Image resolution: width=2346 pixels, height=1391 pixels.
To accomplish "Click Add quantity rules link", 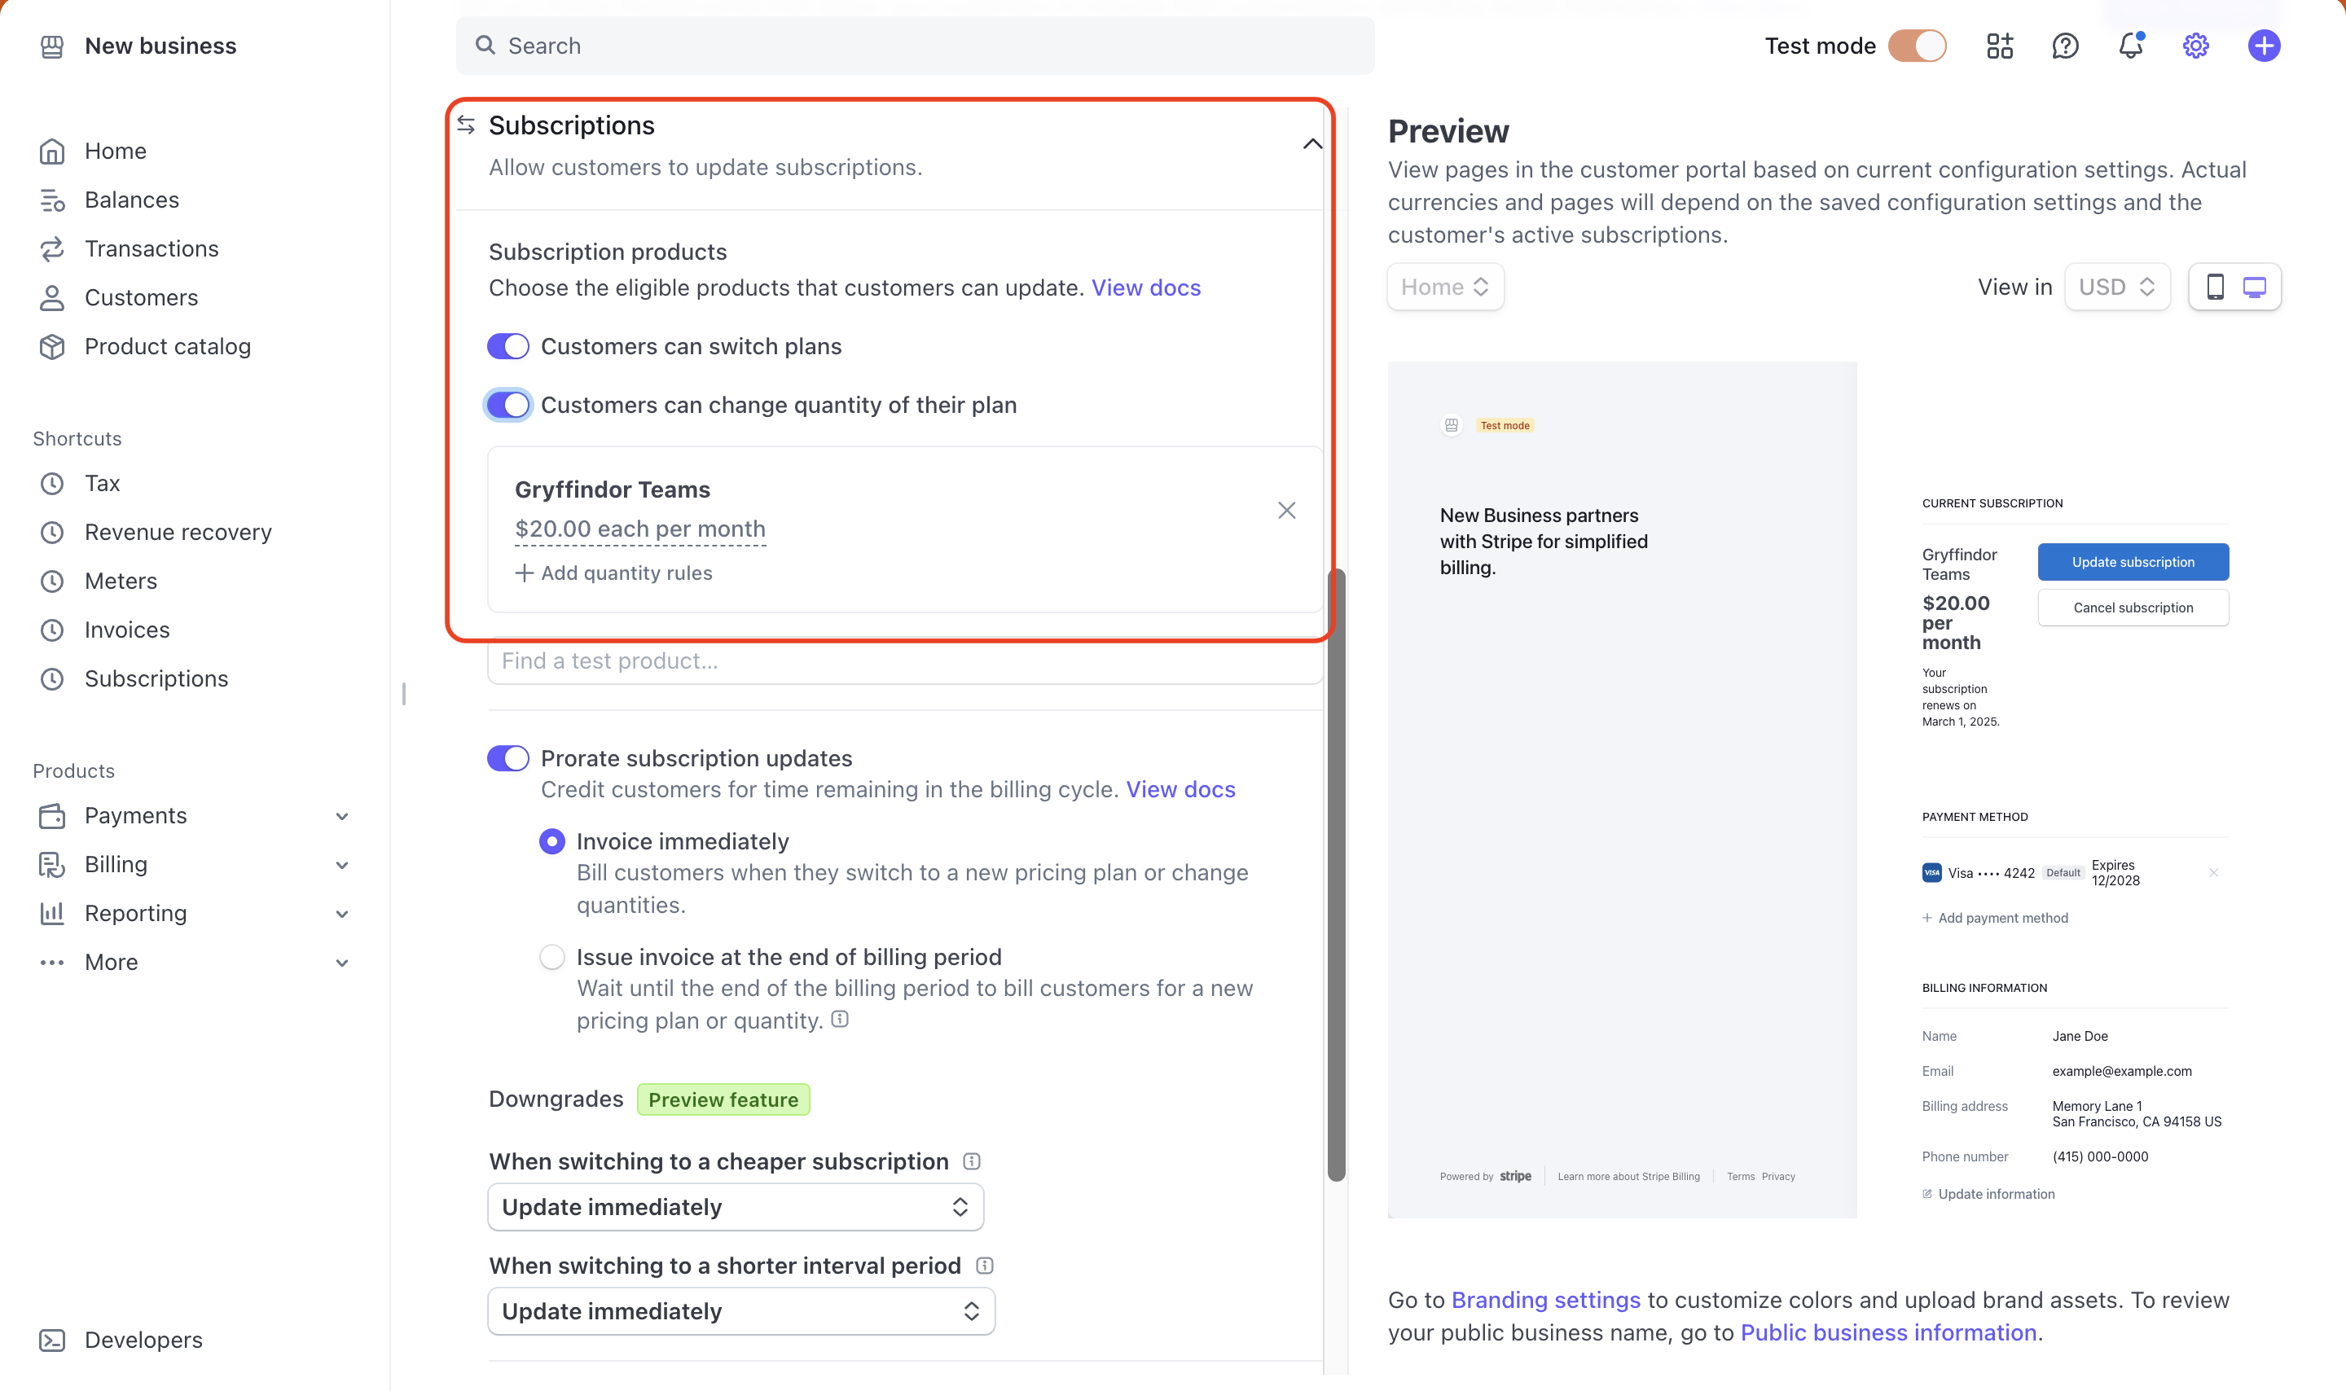I will coord(614,573).
